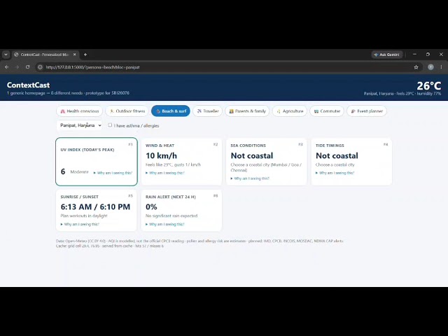Image resolution: width=448 pixels, height=336 pixels.
Task: Click the browser forward arrow
Action: (17, 67)
